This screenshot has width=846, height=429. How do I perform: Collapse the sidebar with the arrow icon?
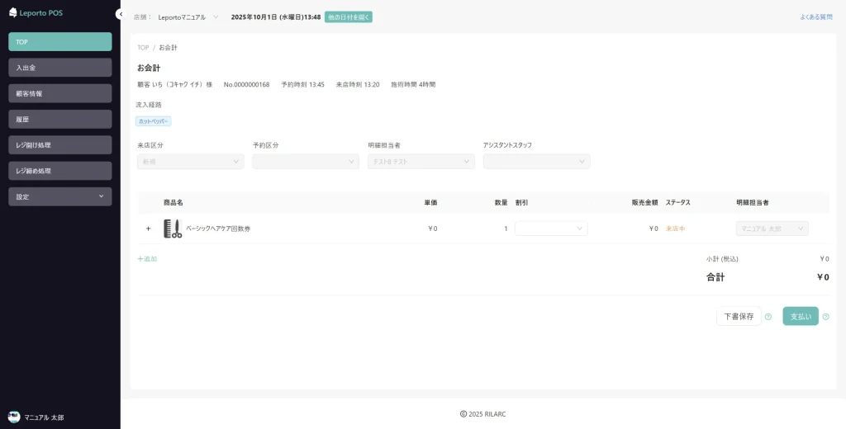pos(120,14)
